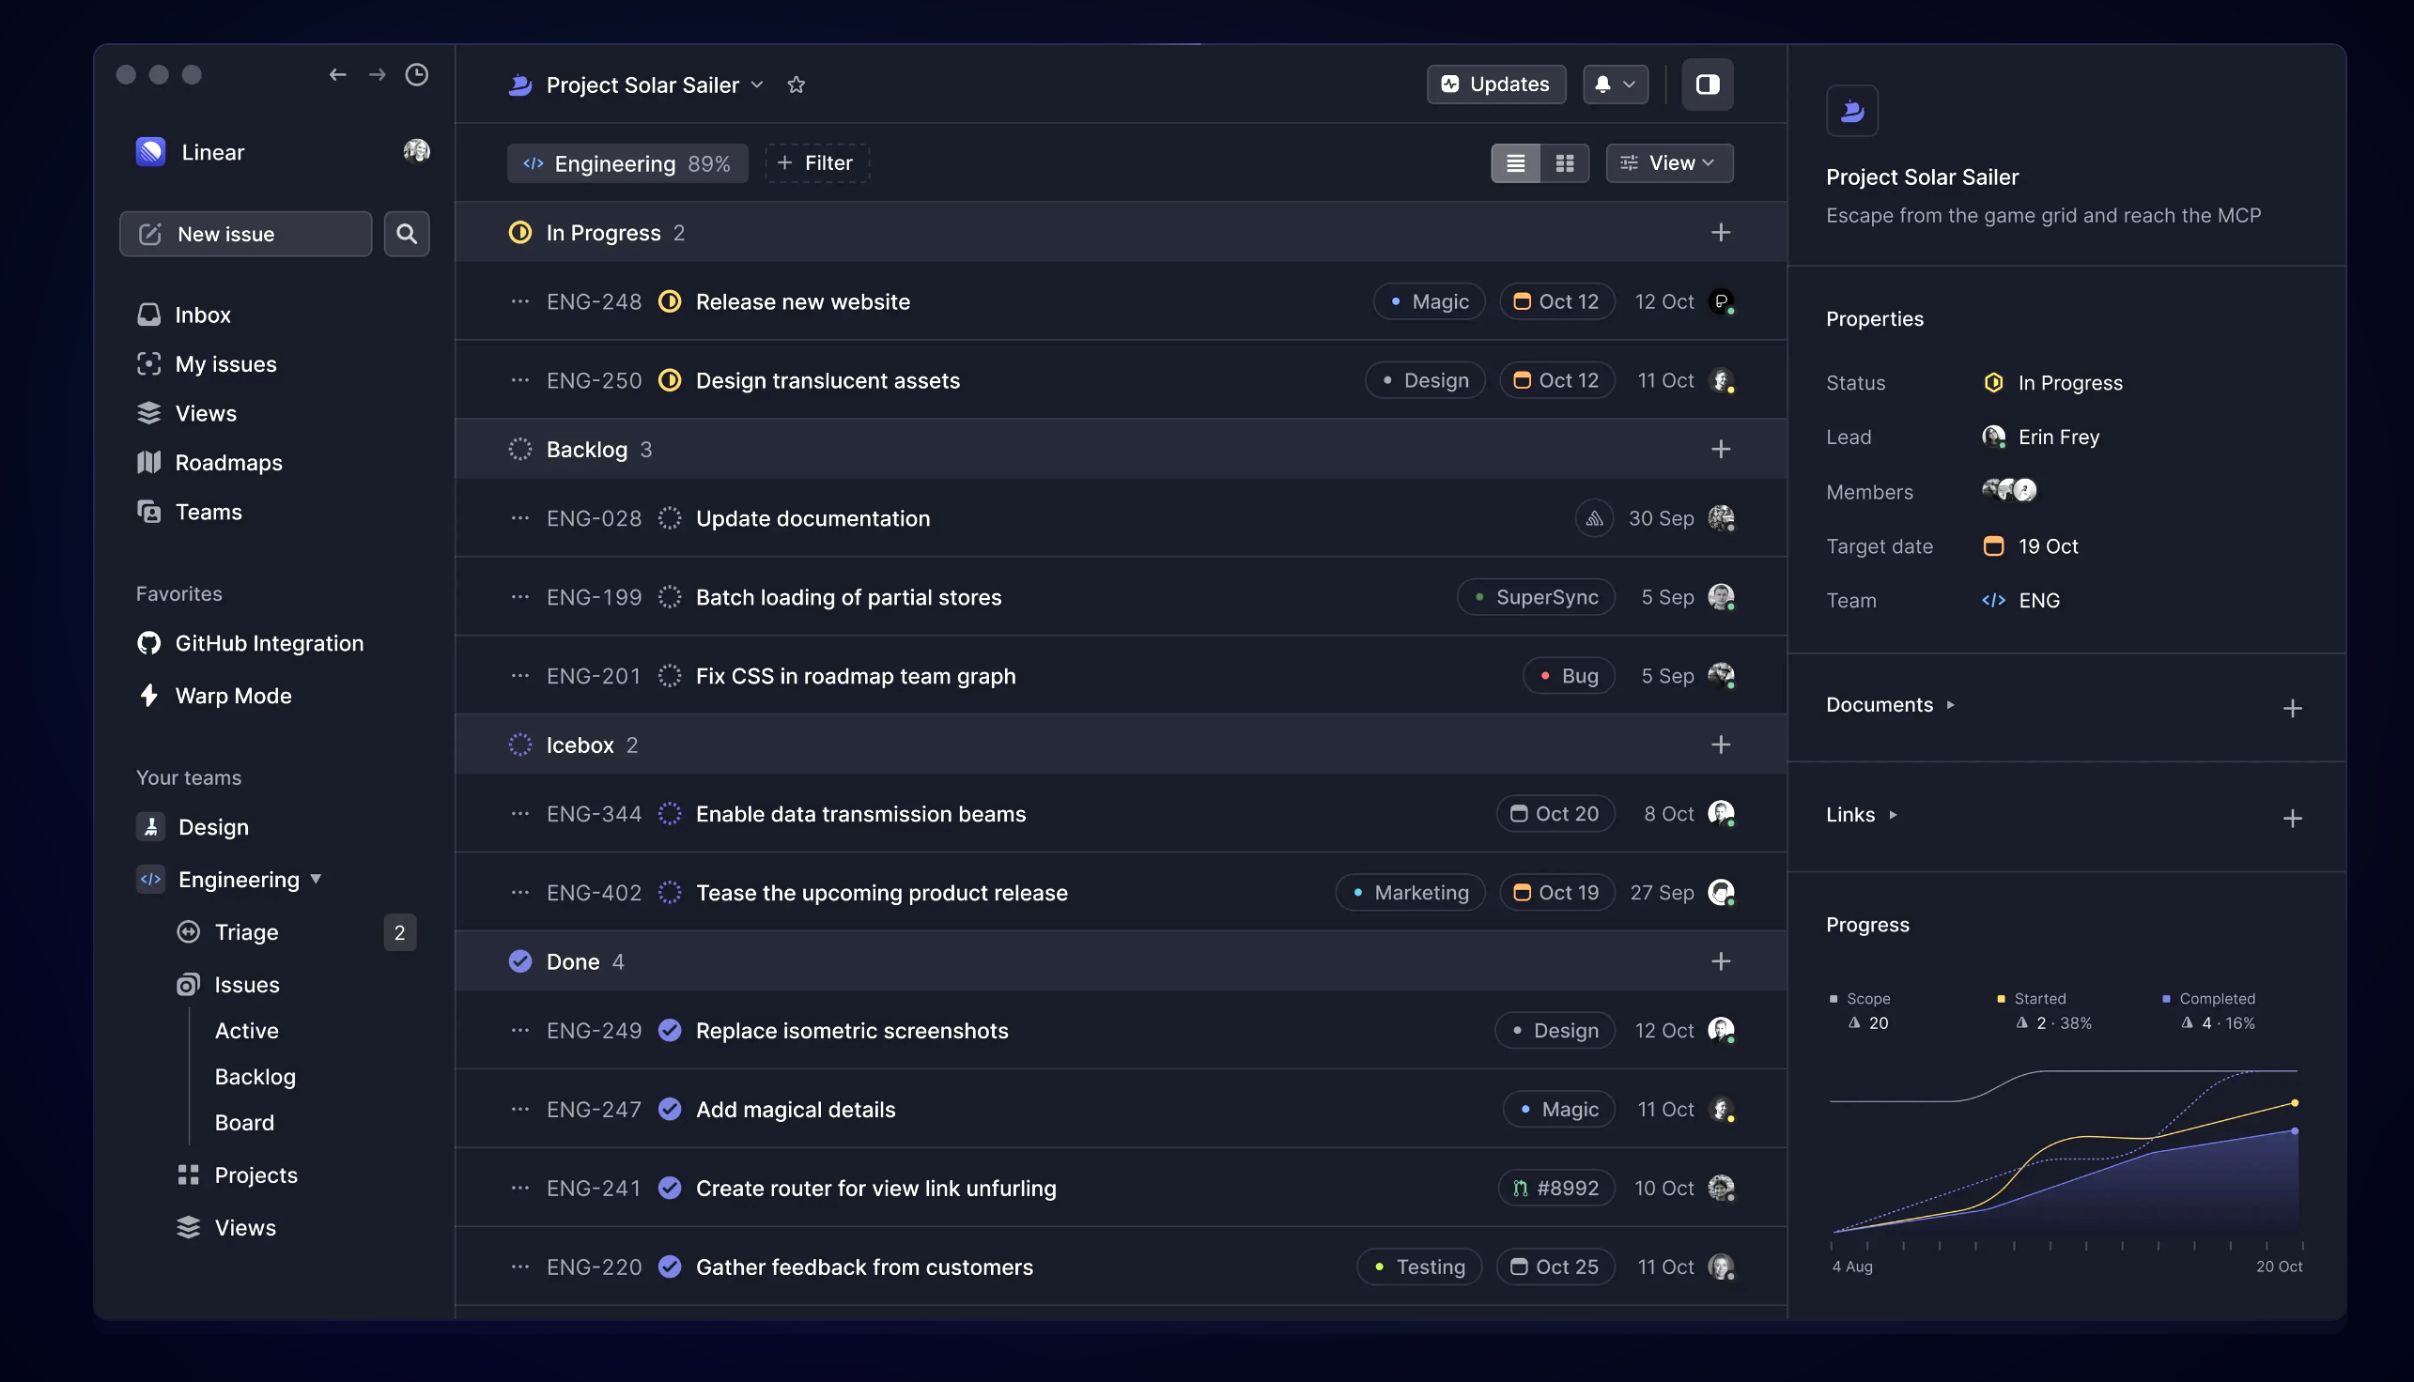Viewport: 2414px width, 1382px height.
Task: Open the View options dropdown
Action: [x=1669, y=162]
